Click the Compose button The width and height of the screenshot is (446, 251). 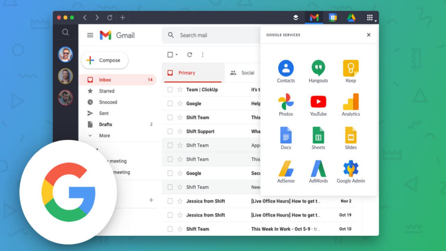coord(105,60)
